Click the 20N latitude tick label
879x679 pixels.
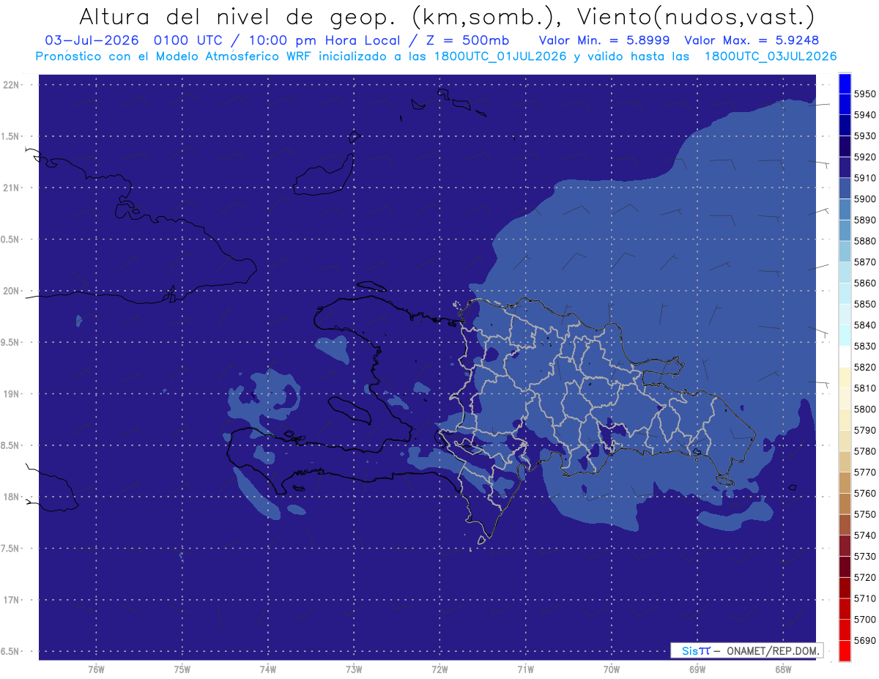coord(12,291)
